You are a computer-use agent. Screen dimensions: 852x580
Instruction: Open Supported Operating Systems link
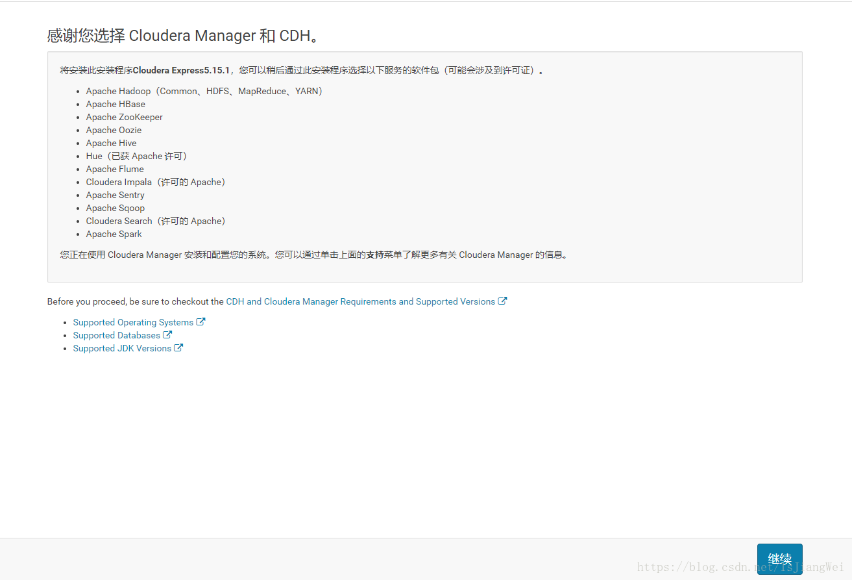133,322
